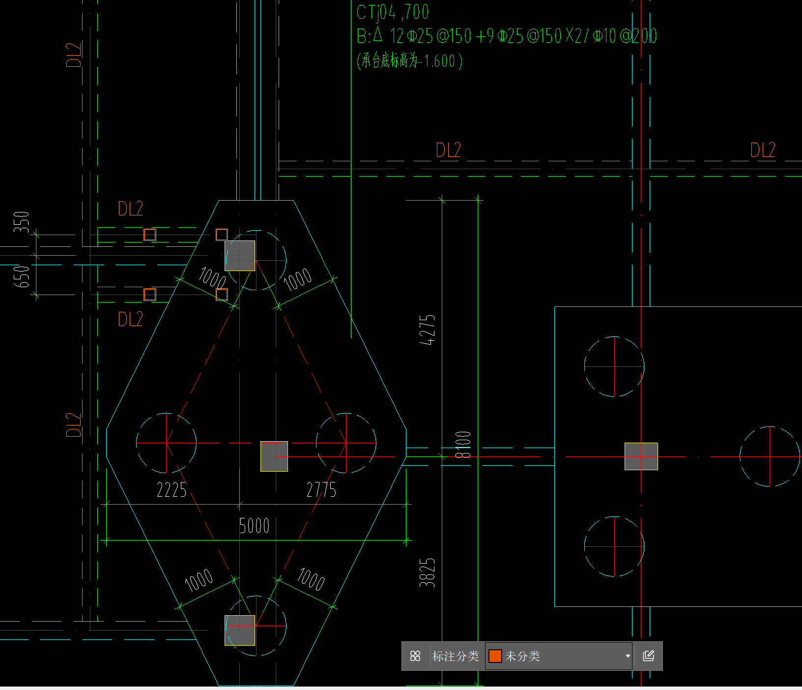Select the 8100 vertical dimension text
Viewport: 802px width, 690px height.
pyautogui.click(x=463, y=445)
